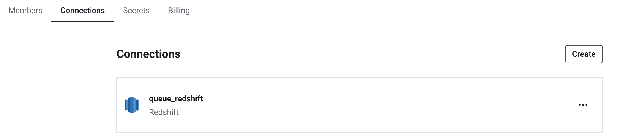Show billing settings via Billing
This screenshot has width=618, height=138.
179,11
